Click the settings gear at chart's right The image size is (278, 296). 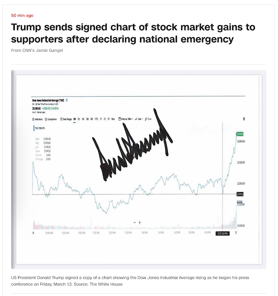(244, 119)
